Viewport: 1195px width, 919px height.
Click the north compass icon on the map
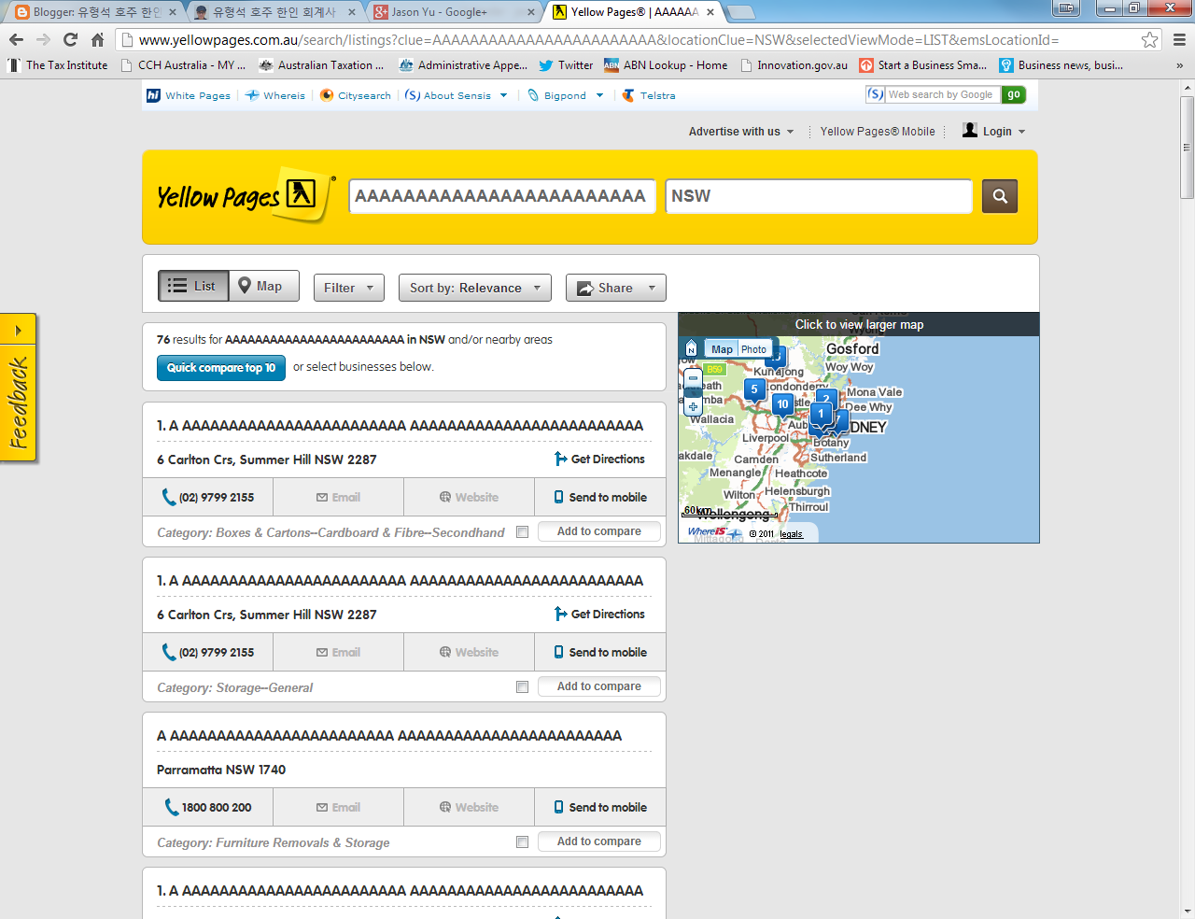(691, 347)
